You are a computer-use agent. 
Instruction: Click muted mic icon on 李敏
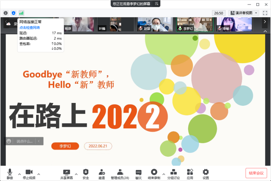coord(219,28)
